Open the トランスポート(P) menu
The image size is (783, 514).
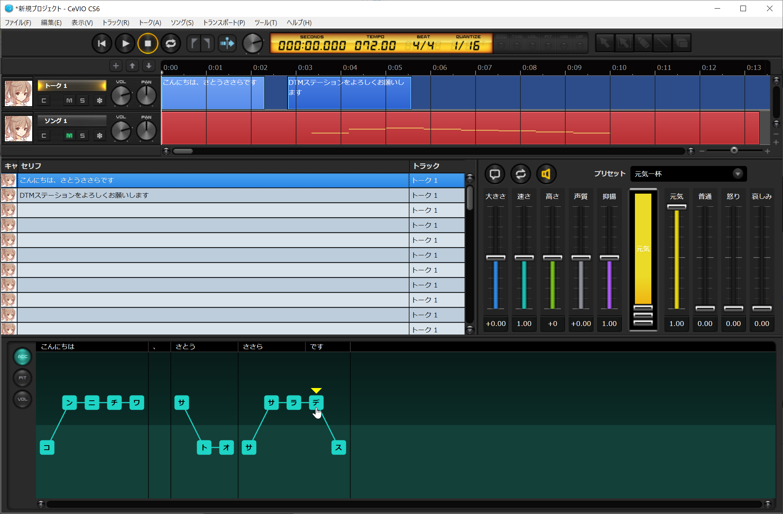click(x=224, y=23)
